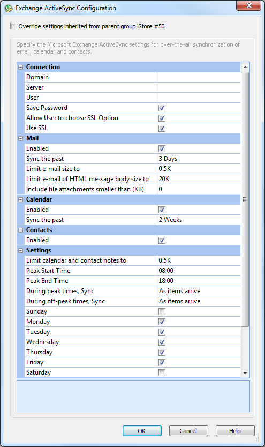Image resolution: width=265 pixels, height=447 pixels.
Task: Click the 'Settings' section header text
Action: 39,250
